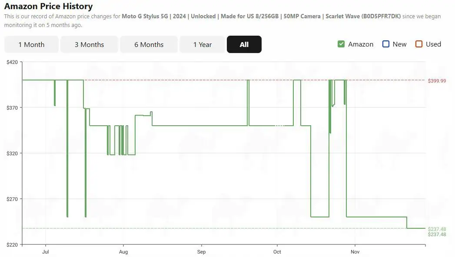Select the Sep marker on the timeline axis

click(x=201, y=252)
